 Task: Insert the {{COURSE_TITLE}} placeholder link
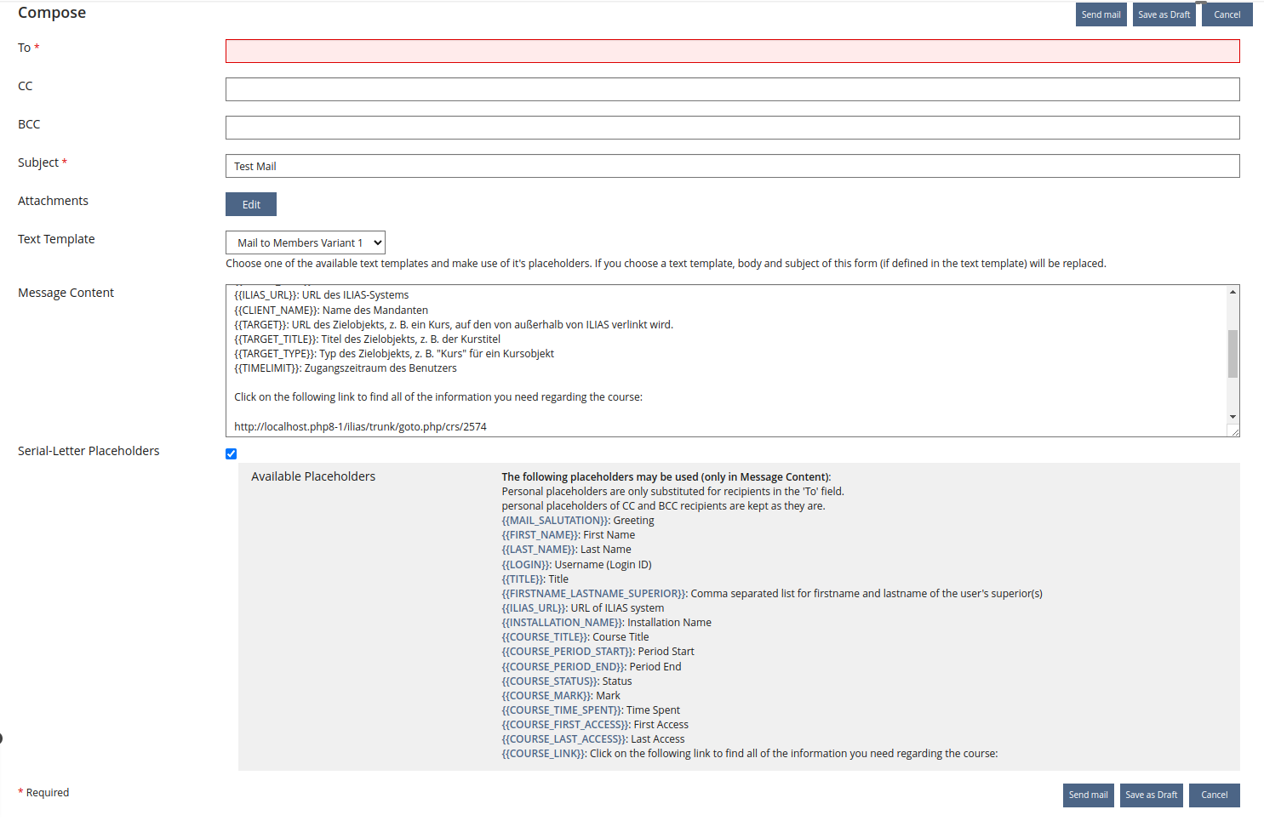545,637
